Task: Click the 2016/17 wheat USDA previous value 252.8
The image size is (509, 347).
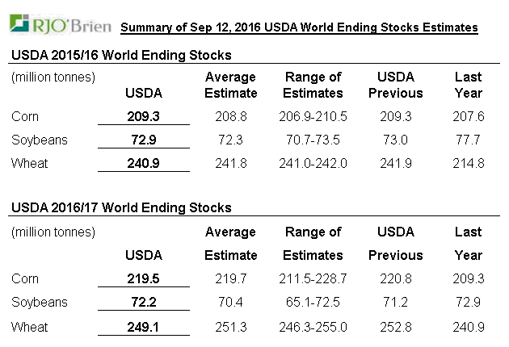Action: pyautogui.click(x=396, y=327)
